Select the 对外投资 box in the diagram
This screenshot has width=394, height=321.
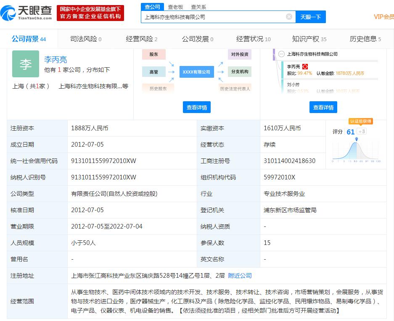point(240,54)
